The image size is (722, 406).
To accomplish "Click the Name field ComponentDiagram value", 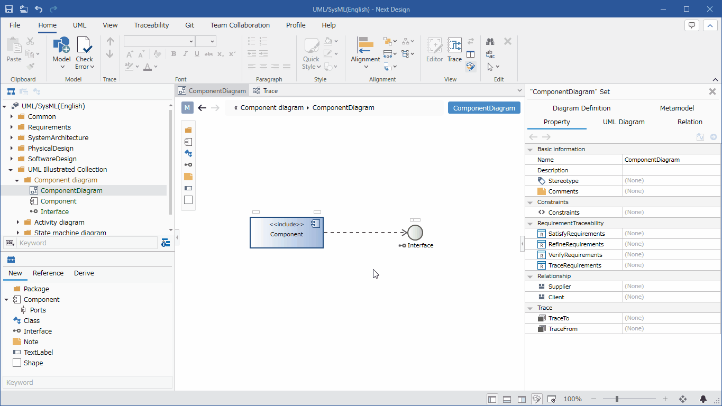I will pyautogui.click(x=671, y=160).
